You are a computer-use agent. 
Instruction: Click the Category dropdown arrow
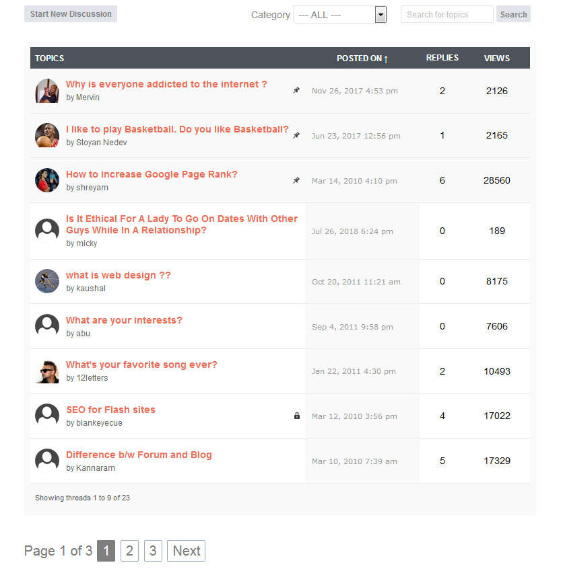coord(381,15)
